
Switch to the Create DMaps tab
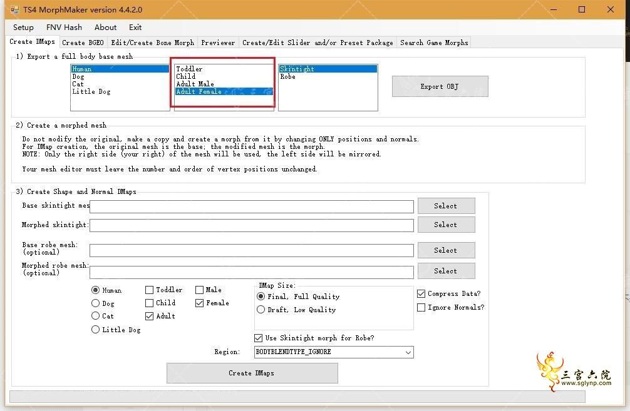(x=32, y=42)
